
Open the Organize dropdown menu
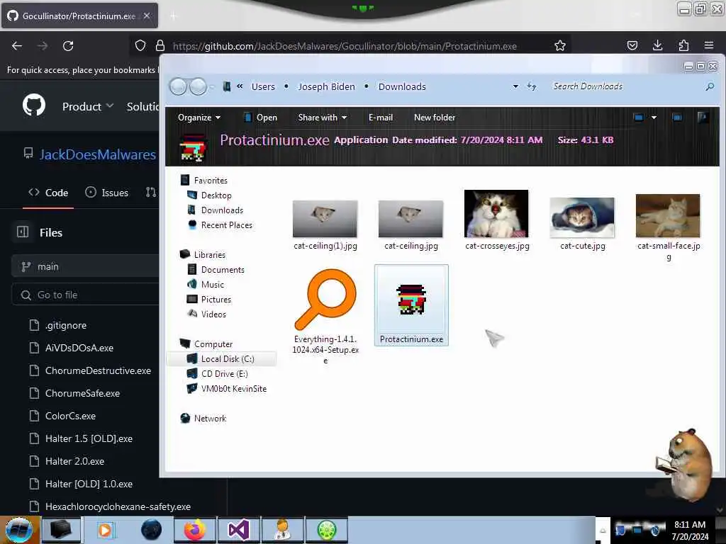[x=199, y=118]
